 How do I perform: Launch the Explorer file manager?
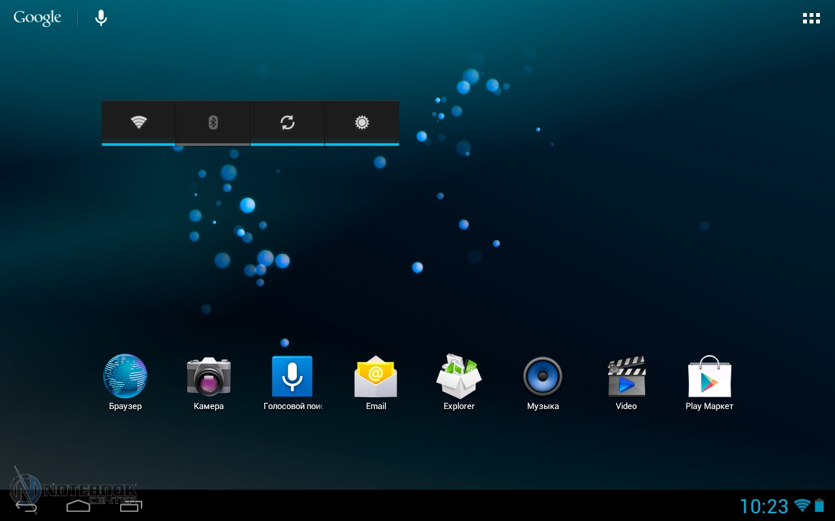coord(459,376)
